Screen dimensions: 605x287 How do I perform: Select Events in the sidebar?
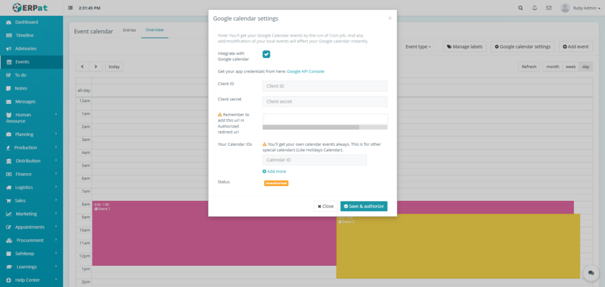tap(31, 62)
